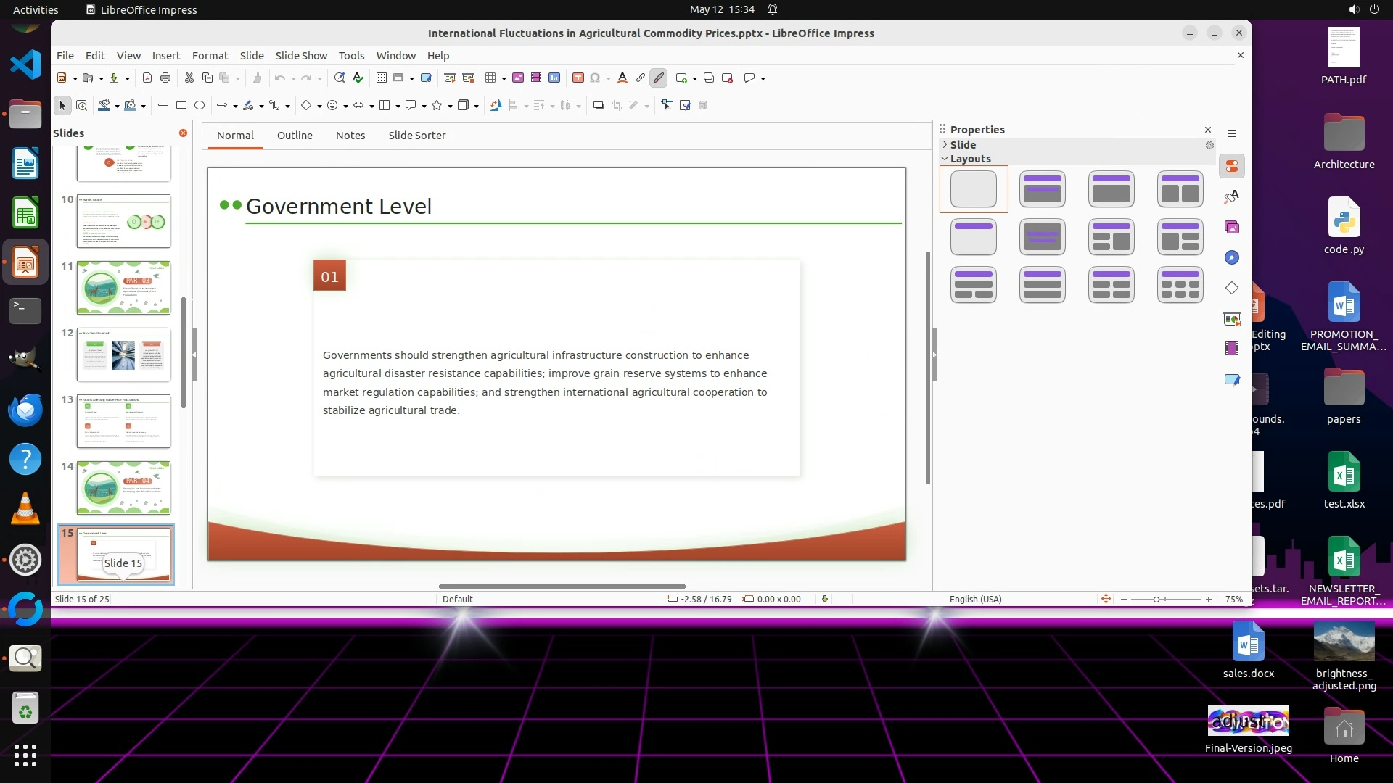
Task: Insert a text box from the toolbar
Action: [578, 78]
